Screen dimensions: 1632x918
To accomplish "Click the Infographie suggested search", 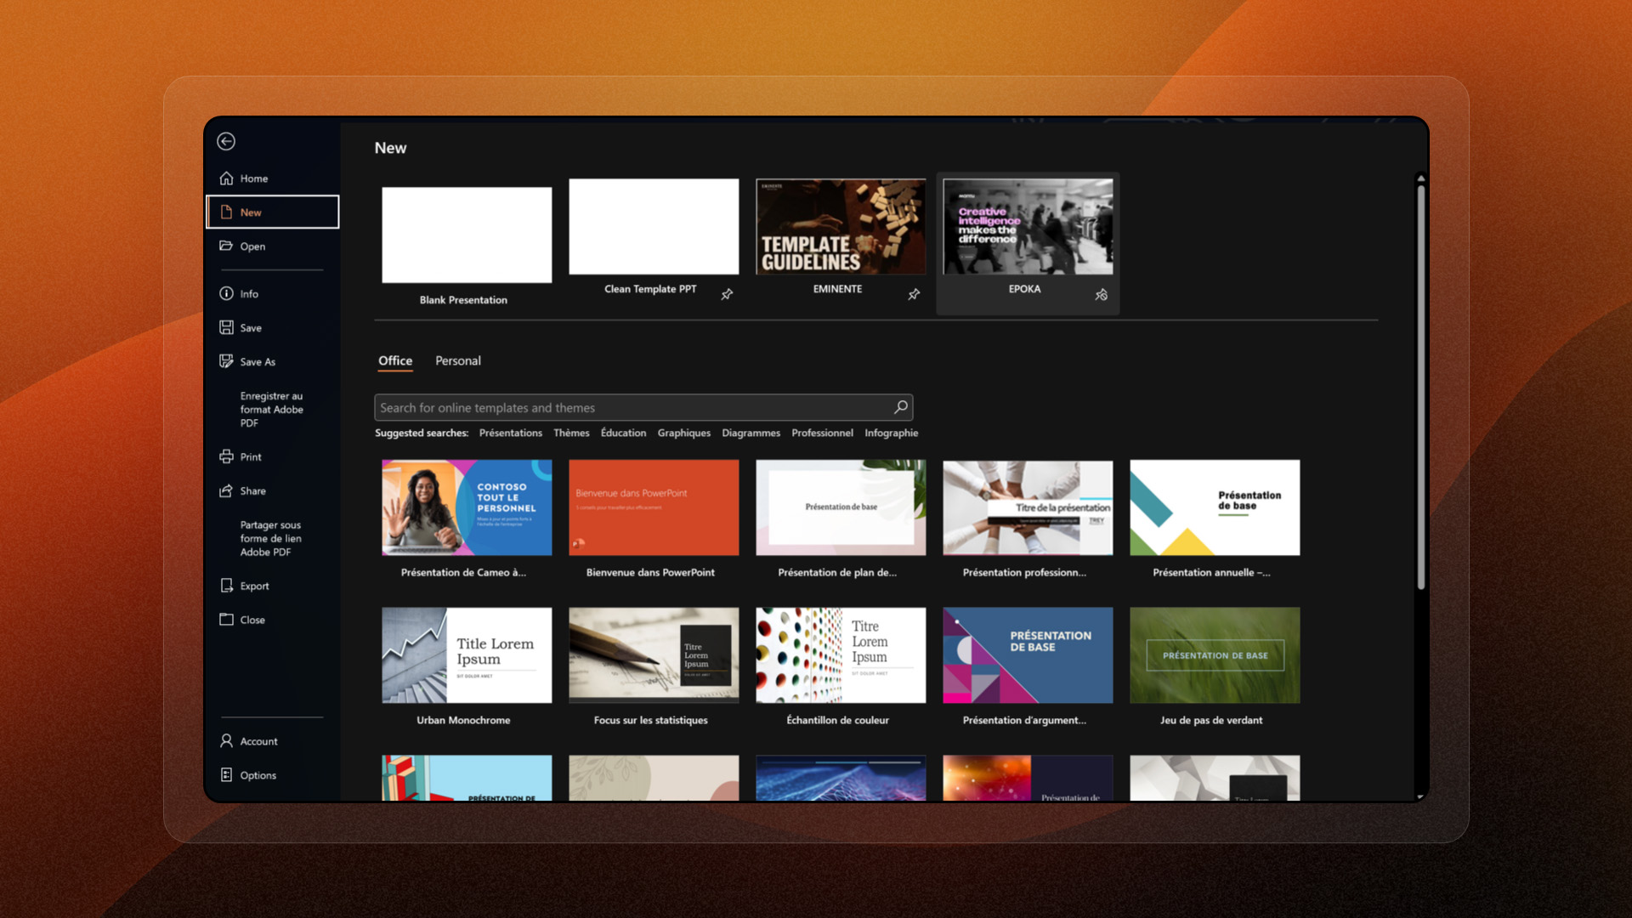I will (892, 433).
